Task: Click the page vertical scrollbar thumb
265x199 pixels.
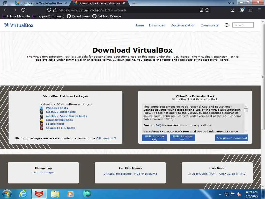Action: pyautogui.click(x=263, y=77)
